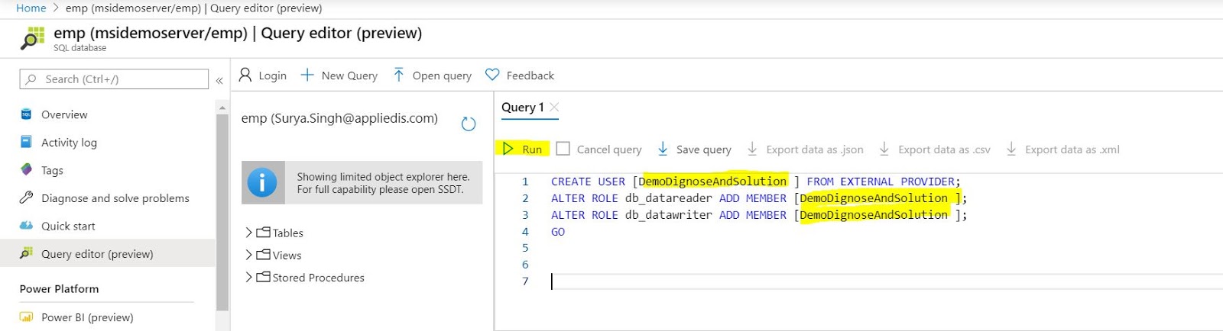
Task: Open Diagnose and solve problems
Action: [115, 198]
